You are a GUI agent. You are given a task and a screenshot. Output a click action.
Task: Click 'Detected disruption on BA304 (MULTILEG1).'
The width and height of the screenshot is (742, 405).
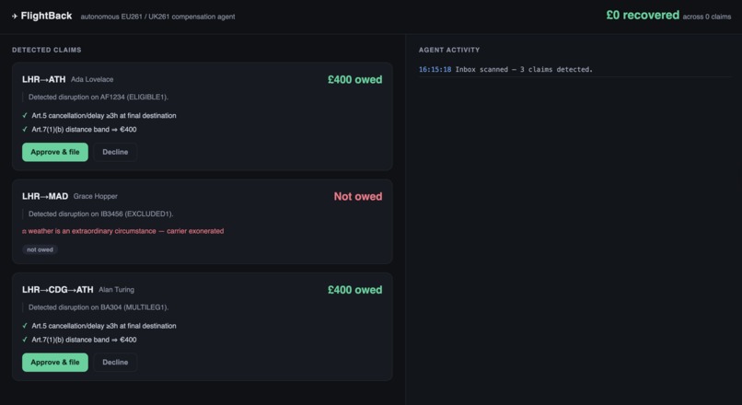pyautogui.click(x=99, y=307)
